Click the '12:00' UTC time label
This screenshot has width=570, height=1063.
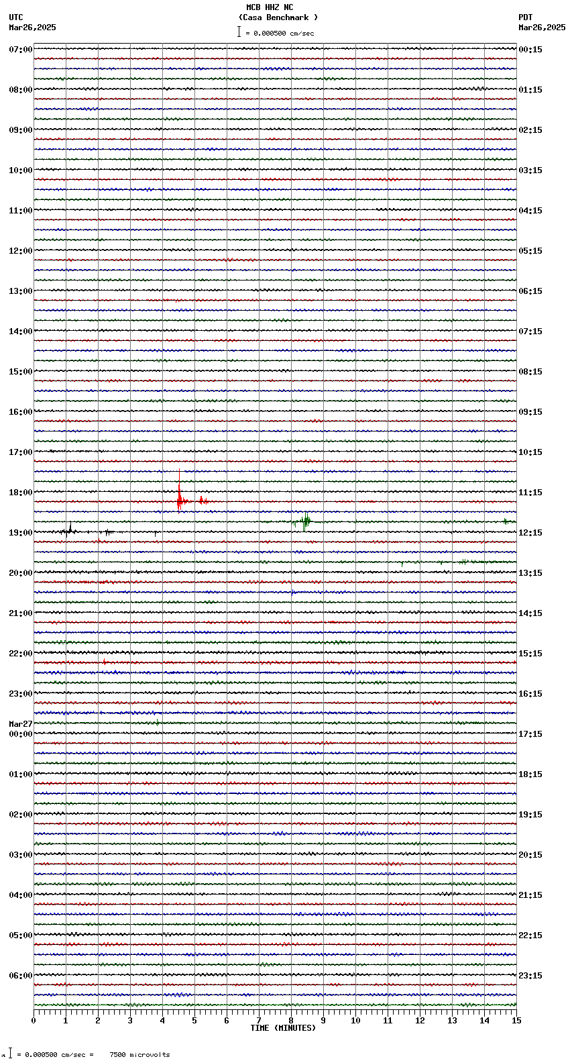pyautogui.click(x=21, y=251)
